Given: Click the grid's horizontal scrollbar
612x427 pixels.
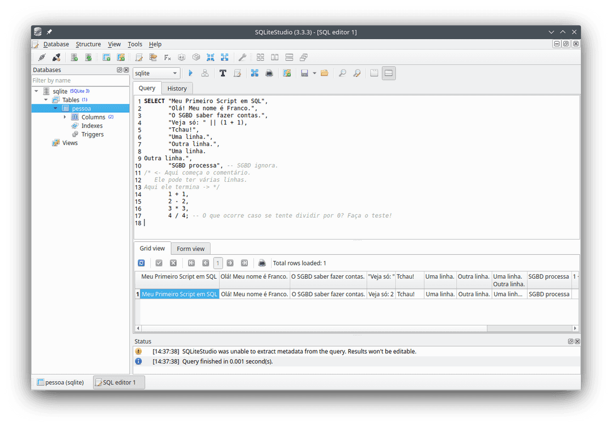Looking at the screenshot, I should tap(312, 328).
